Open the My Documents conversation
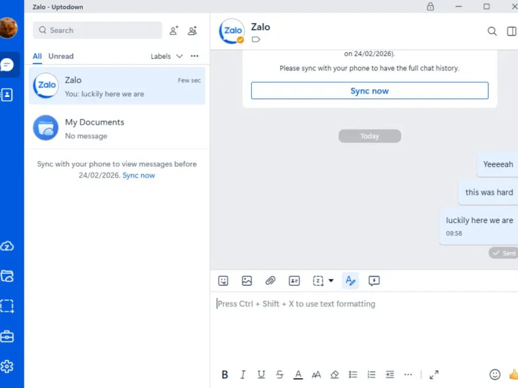 coord(117,128)
